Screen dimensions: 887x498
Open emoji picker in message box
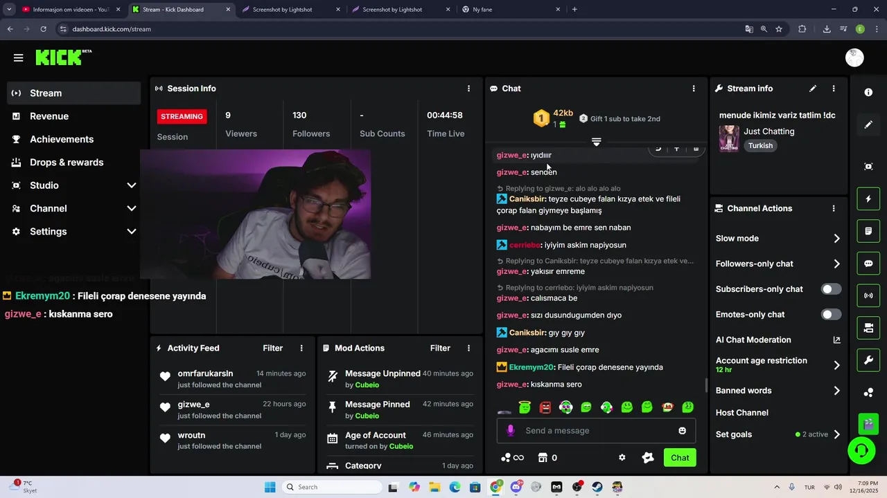click(x=683, y=430)
